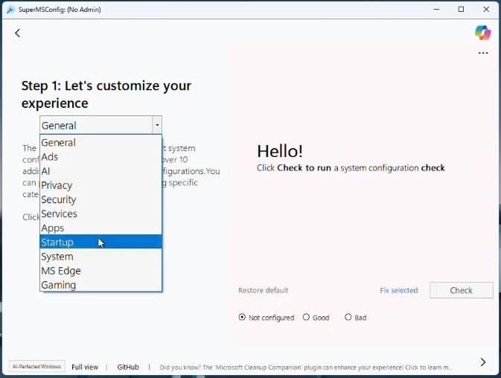
Task: Open the Full view link
Action: click(85, 367)
